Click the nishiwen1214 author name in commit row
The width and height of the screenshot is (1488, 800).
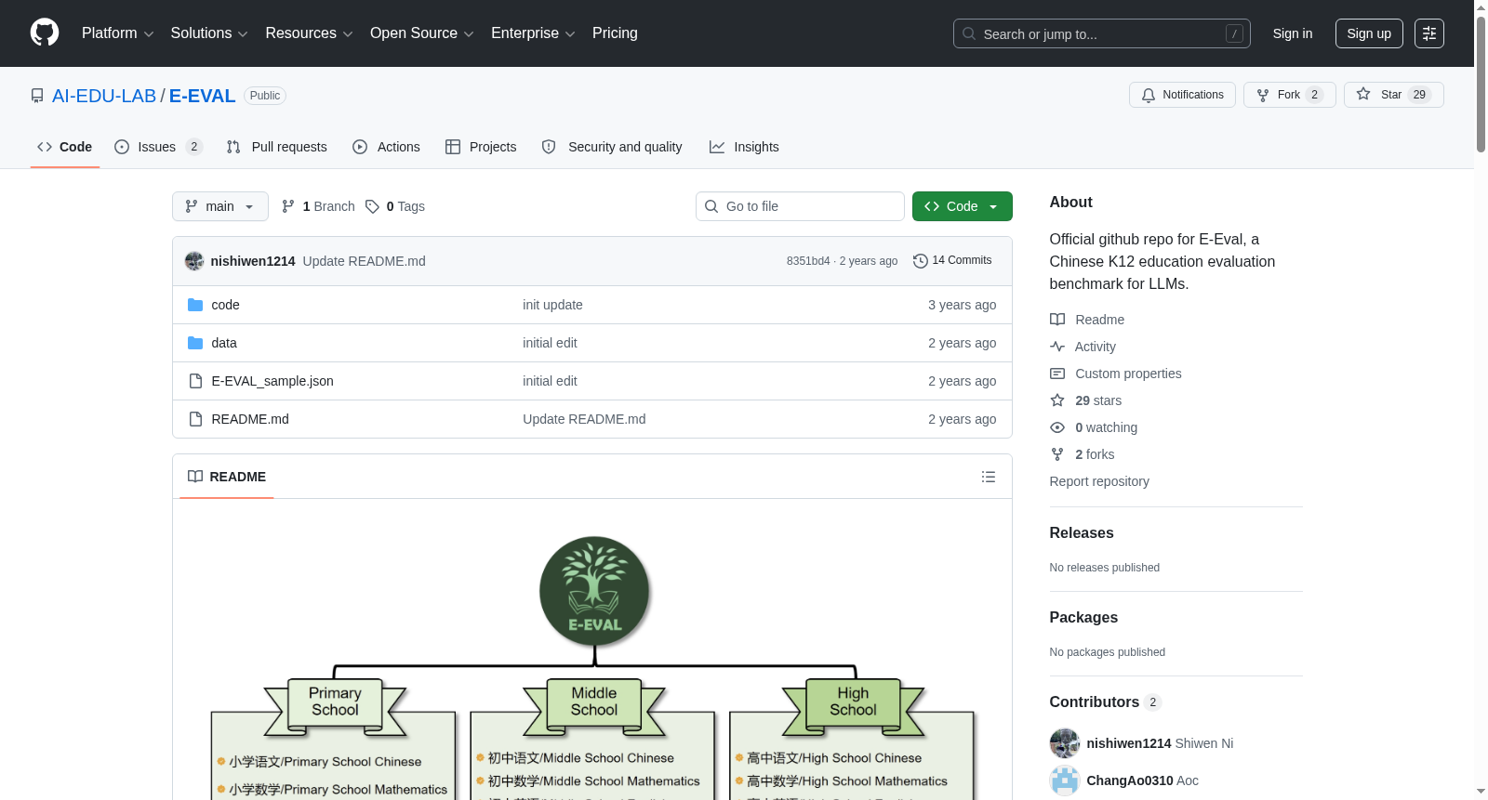(253, 261)
